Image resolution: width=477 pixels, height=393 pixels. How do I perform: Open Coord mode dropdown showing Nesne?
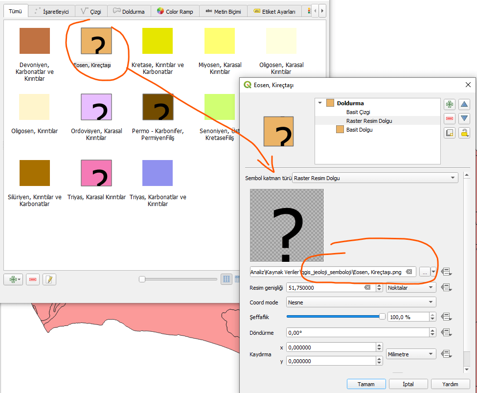[361, 302]
